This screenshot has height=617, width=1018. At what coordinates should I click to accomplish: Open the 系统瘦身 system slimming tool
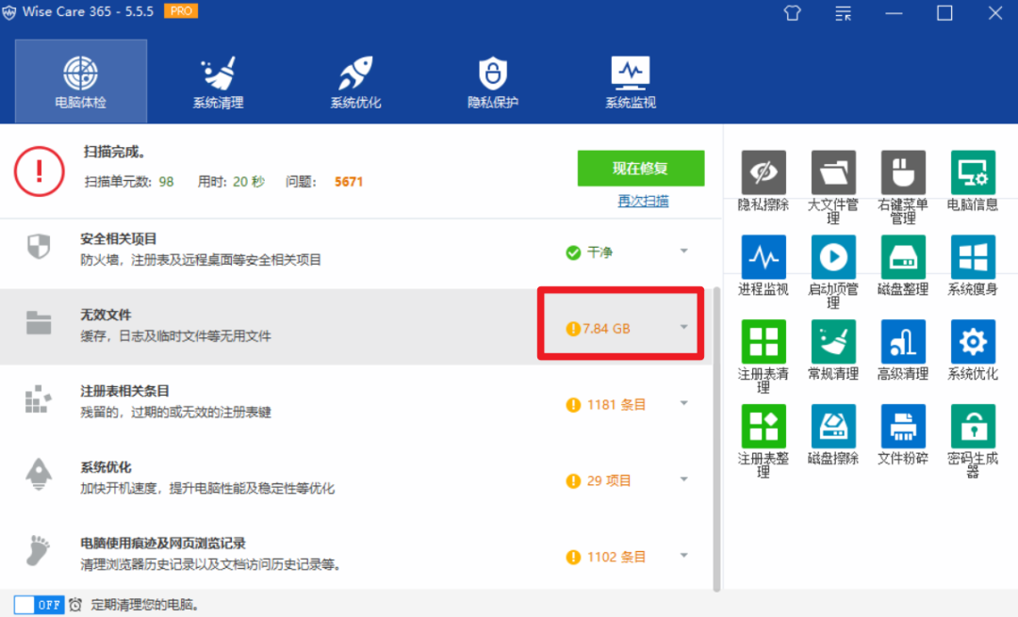coord(973,257)
